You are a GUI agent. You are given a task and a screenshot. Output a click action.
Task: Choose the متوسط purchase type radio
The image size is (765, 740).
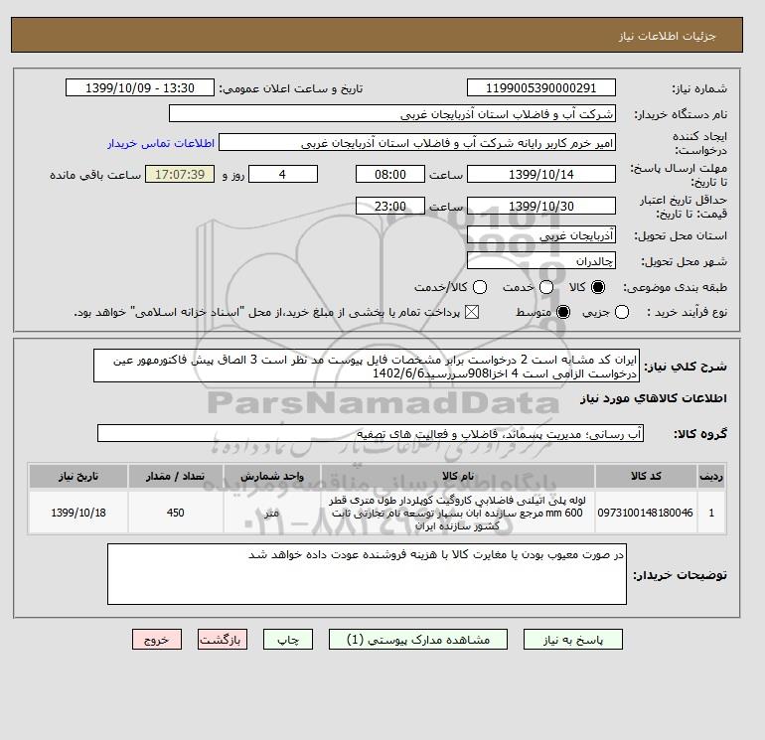pyautogui.click(x=563, y=312)
